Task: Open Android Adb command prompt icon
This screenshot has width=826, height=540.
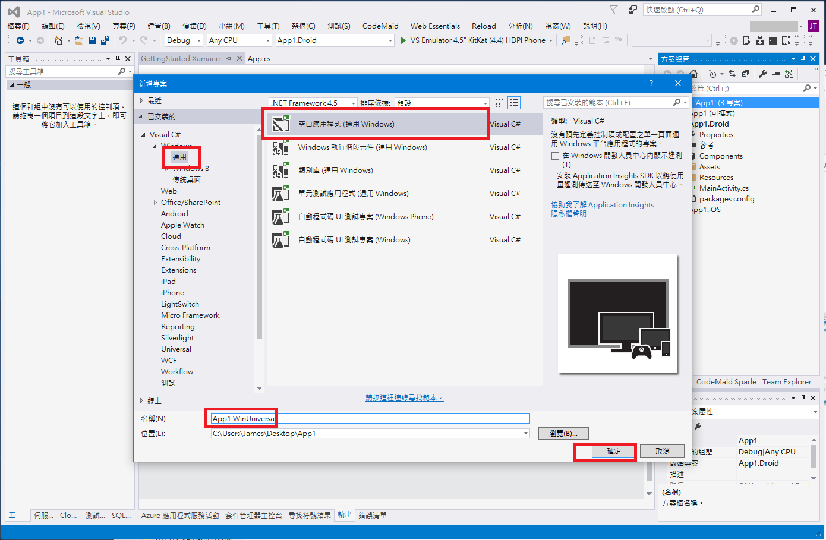Action: click(773, 40)
